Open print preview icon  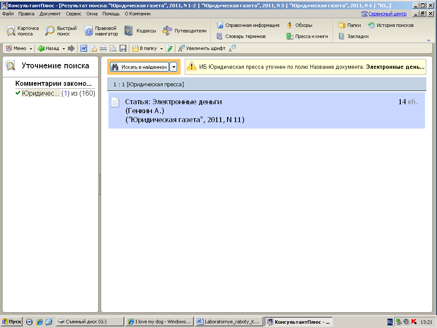(x=113, y=49)
